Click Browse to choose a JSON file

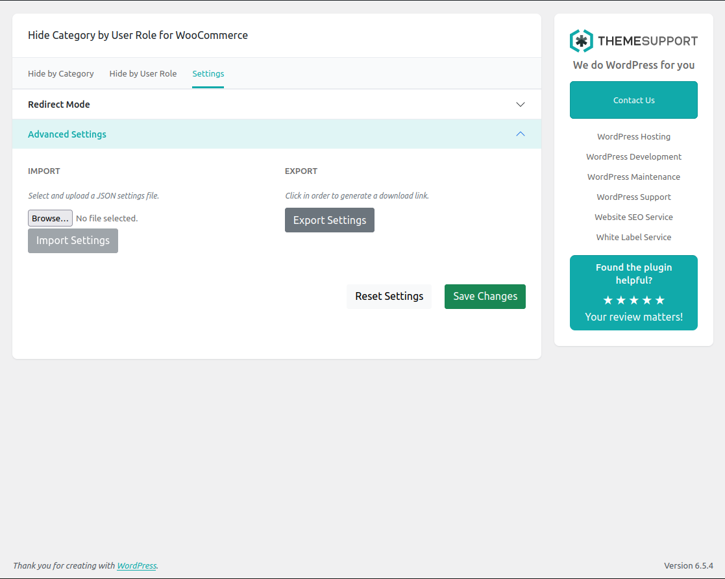point(50,218)
